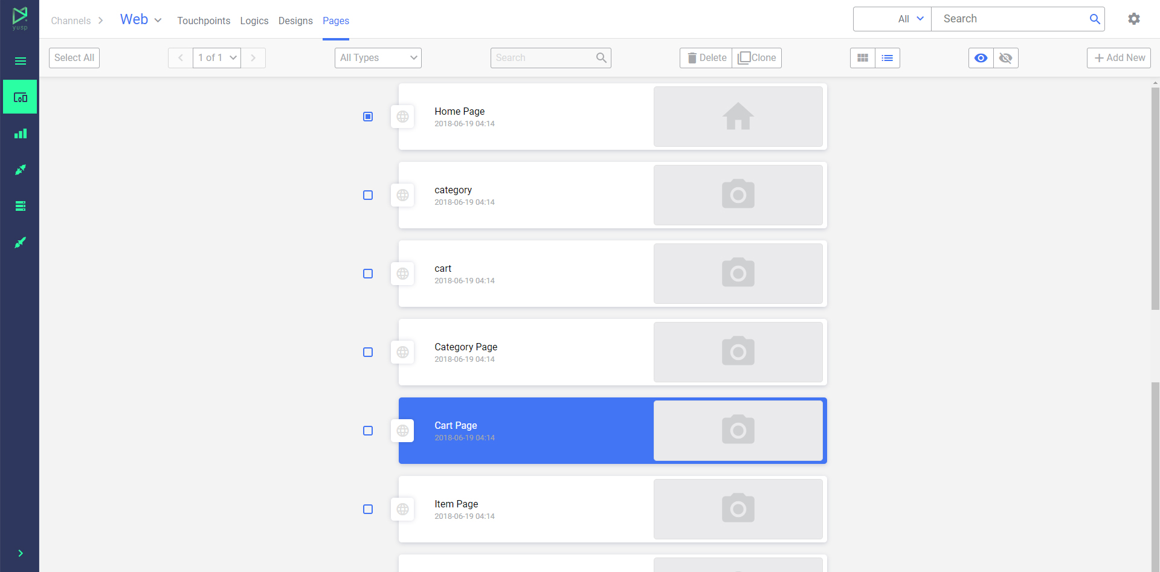Image resolution: width=1160 pixels, height=572 pixels.
Task: Click the globe icon beside Home Page
Action: coord(402,117)
